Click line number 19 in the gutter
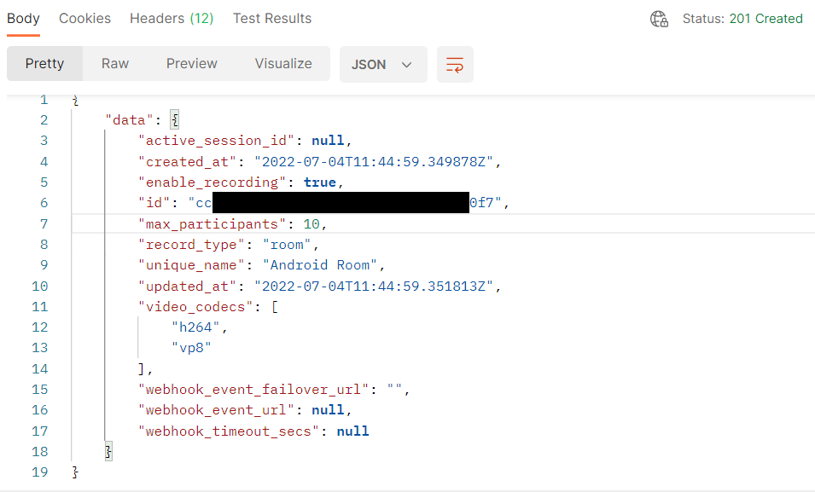Viewport: 815px width, 492px height. [39, 472]
